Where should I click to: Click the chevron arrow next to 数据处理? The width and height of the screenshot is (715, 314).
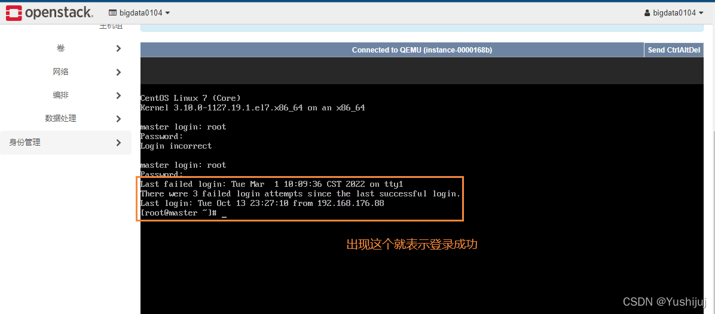point(118,119)
